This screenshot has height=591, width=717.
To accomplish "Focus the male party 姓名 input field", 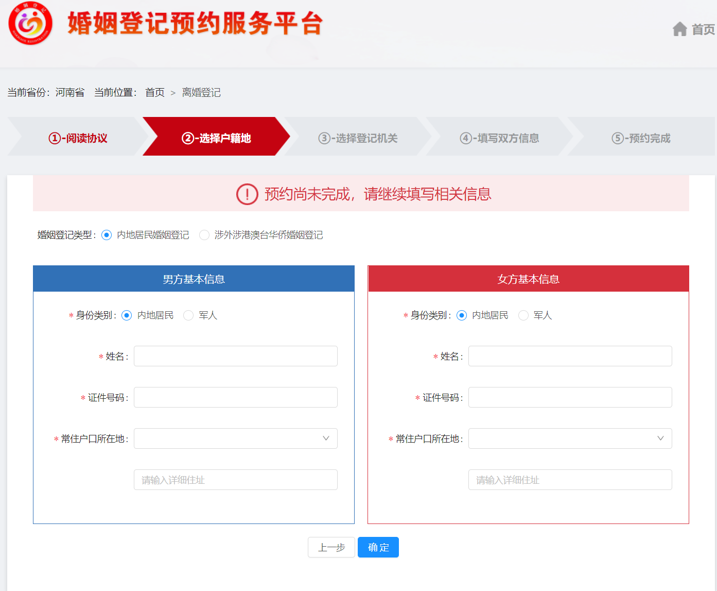I will point(235,356).
